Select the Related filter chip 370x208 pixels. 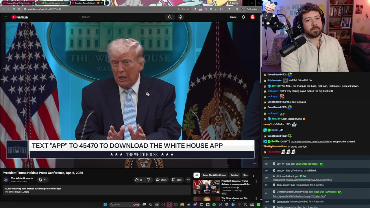coord(234,175)
